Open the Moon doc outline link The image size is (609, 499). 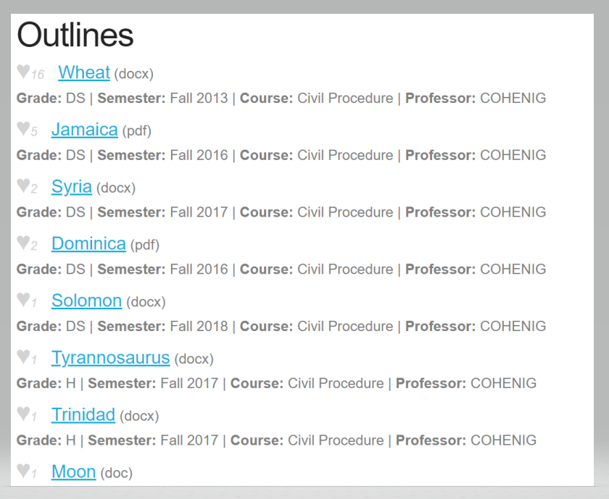[x=74, y=471]
